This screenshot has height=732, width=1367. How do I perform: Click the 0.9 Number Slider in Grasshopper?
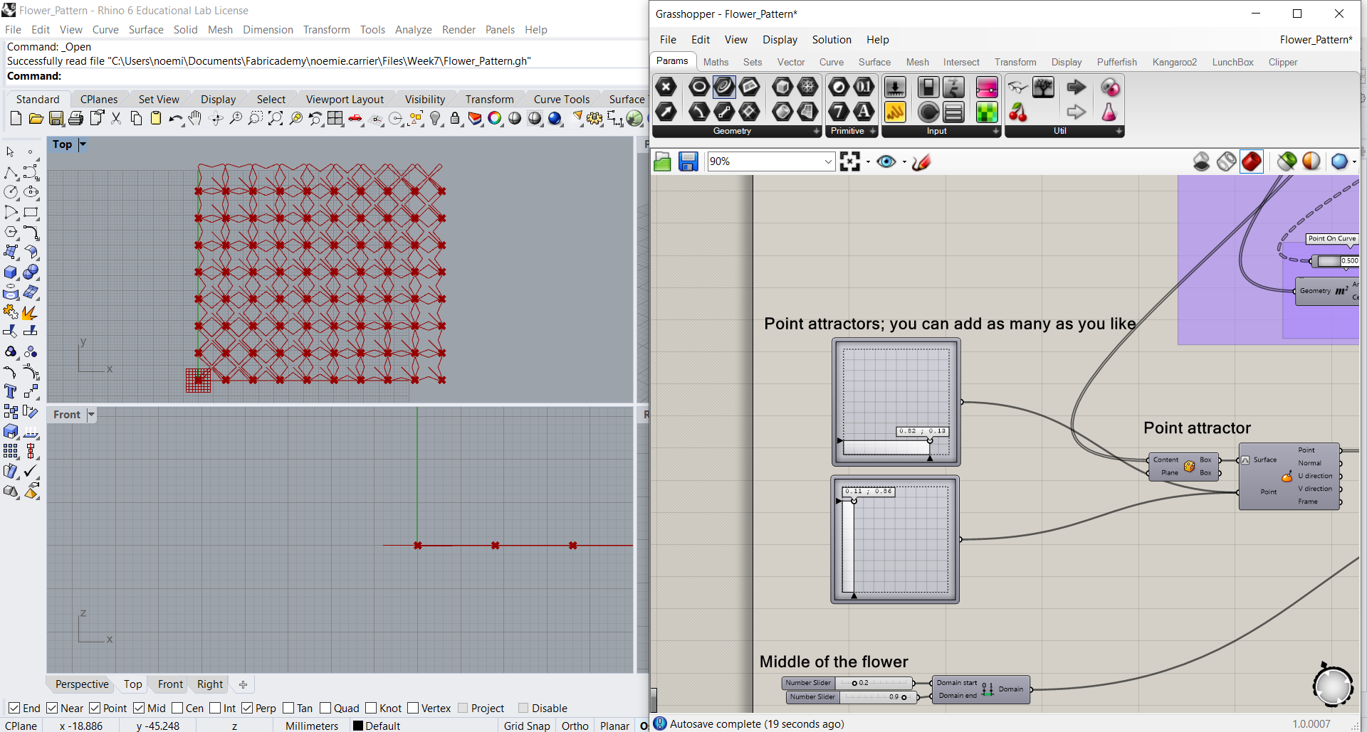pos(852,697)
